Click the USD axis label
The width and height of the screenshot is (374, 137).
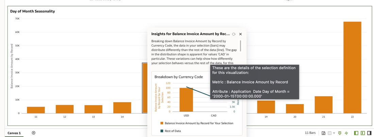(x=186, y=116)
